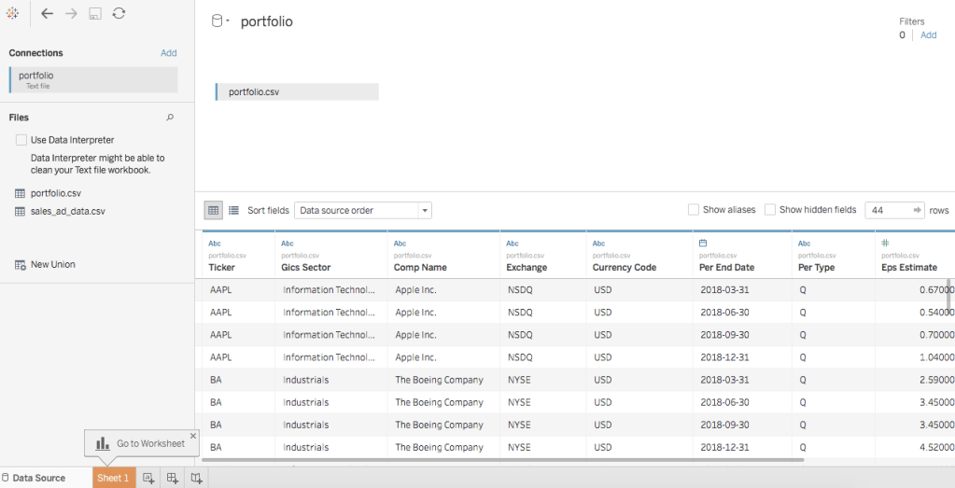Open the Sheet 1 tab
This screenshot has height=488, width=955.
pos(113,478)
